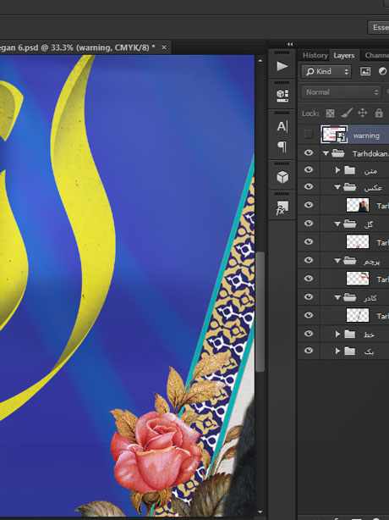389x520 pixels.
Task: Select the گل group folder icon
Action: [349, 224]
